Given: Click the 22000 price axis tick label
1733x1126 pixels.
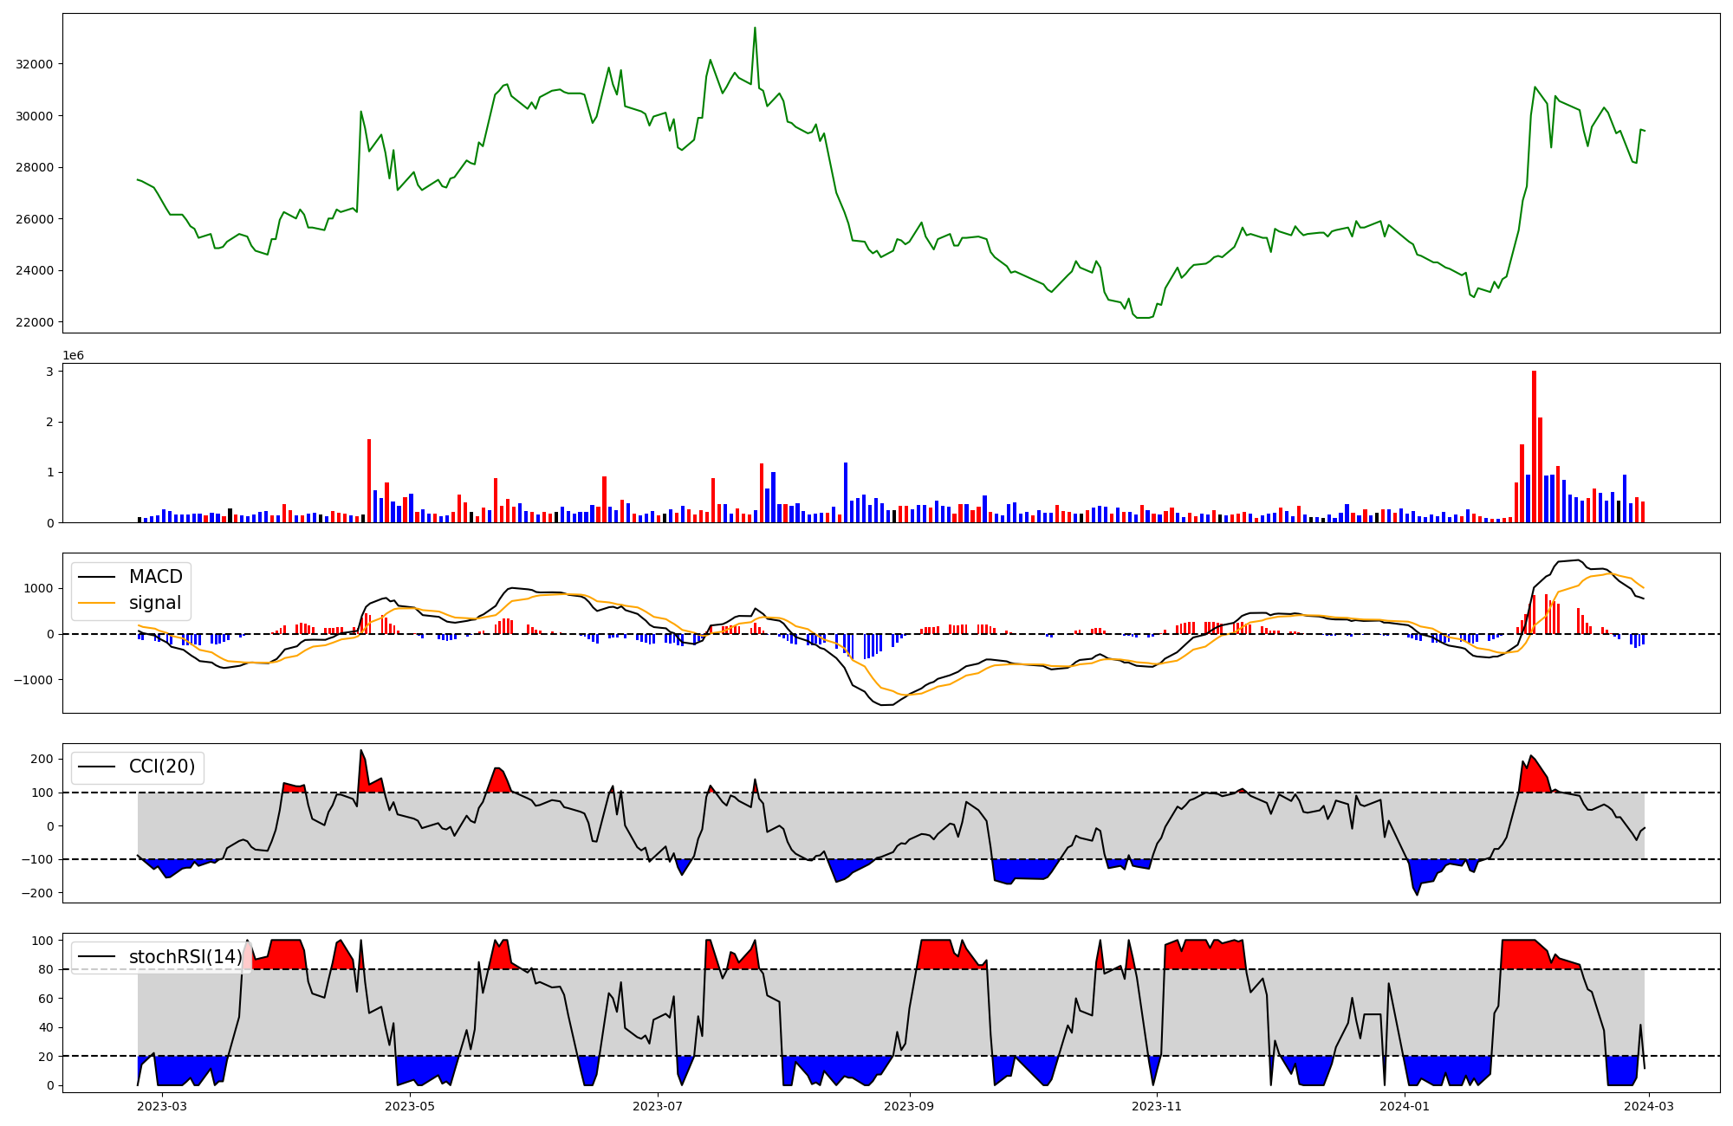Looking at the screenshot, I should coord(35,322).
